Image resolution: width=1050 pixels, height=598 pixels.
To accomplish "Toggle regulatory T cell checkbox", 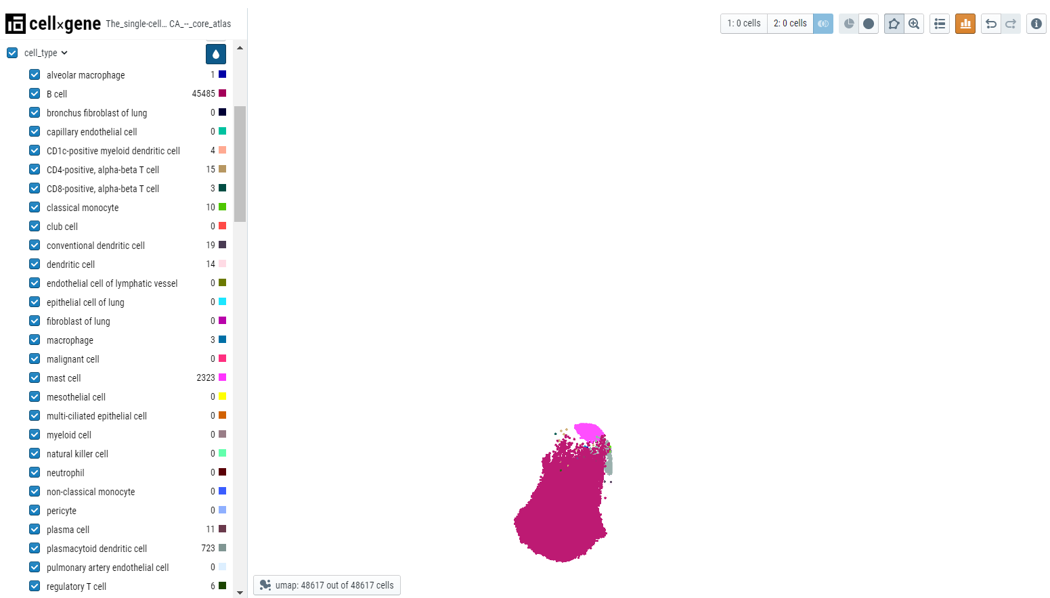I will 35,586.
